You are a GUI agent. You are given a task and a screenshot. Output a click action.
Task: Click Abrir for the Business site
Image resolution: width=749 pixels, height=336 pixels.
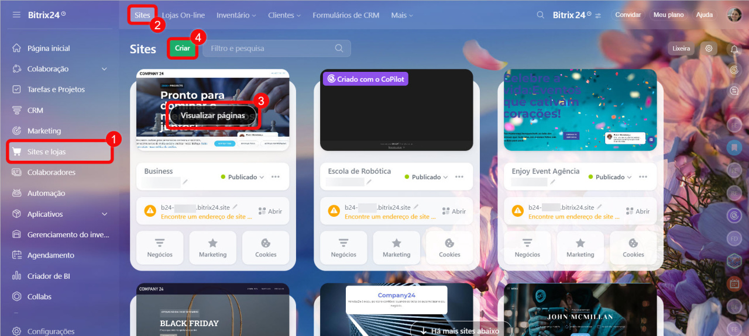(270, 212)
